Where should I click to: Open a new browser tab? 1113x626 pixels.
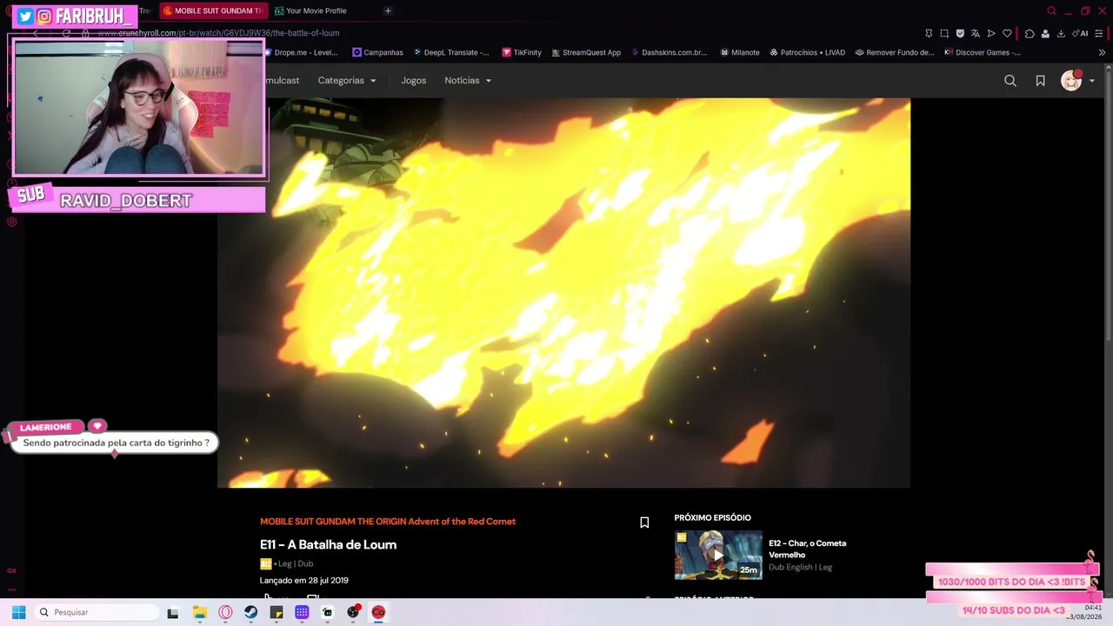click(x=388, y=10)
